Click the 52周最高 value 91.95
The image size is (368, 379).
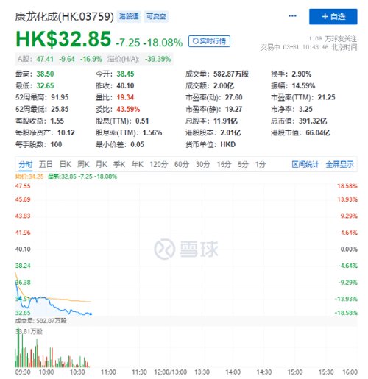(x=60, y=97)
